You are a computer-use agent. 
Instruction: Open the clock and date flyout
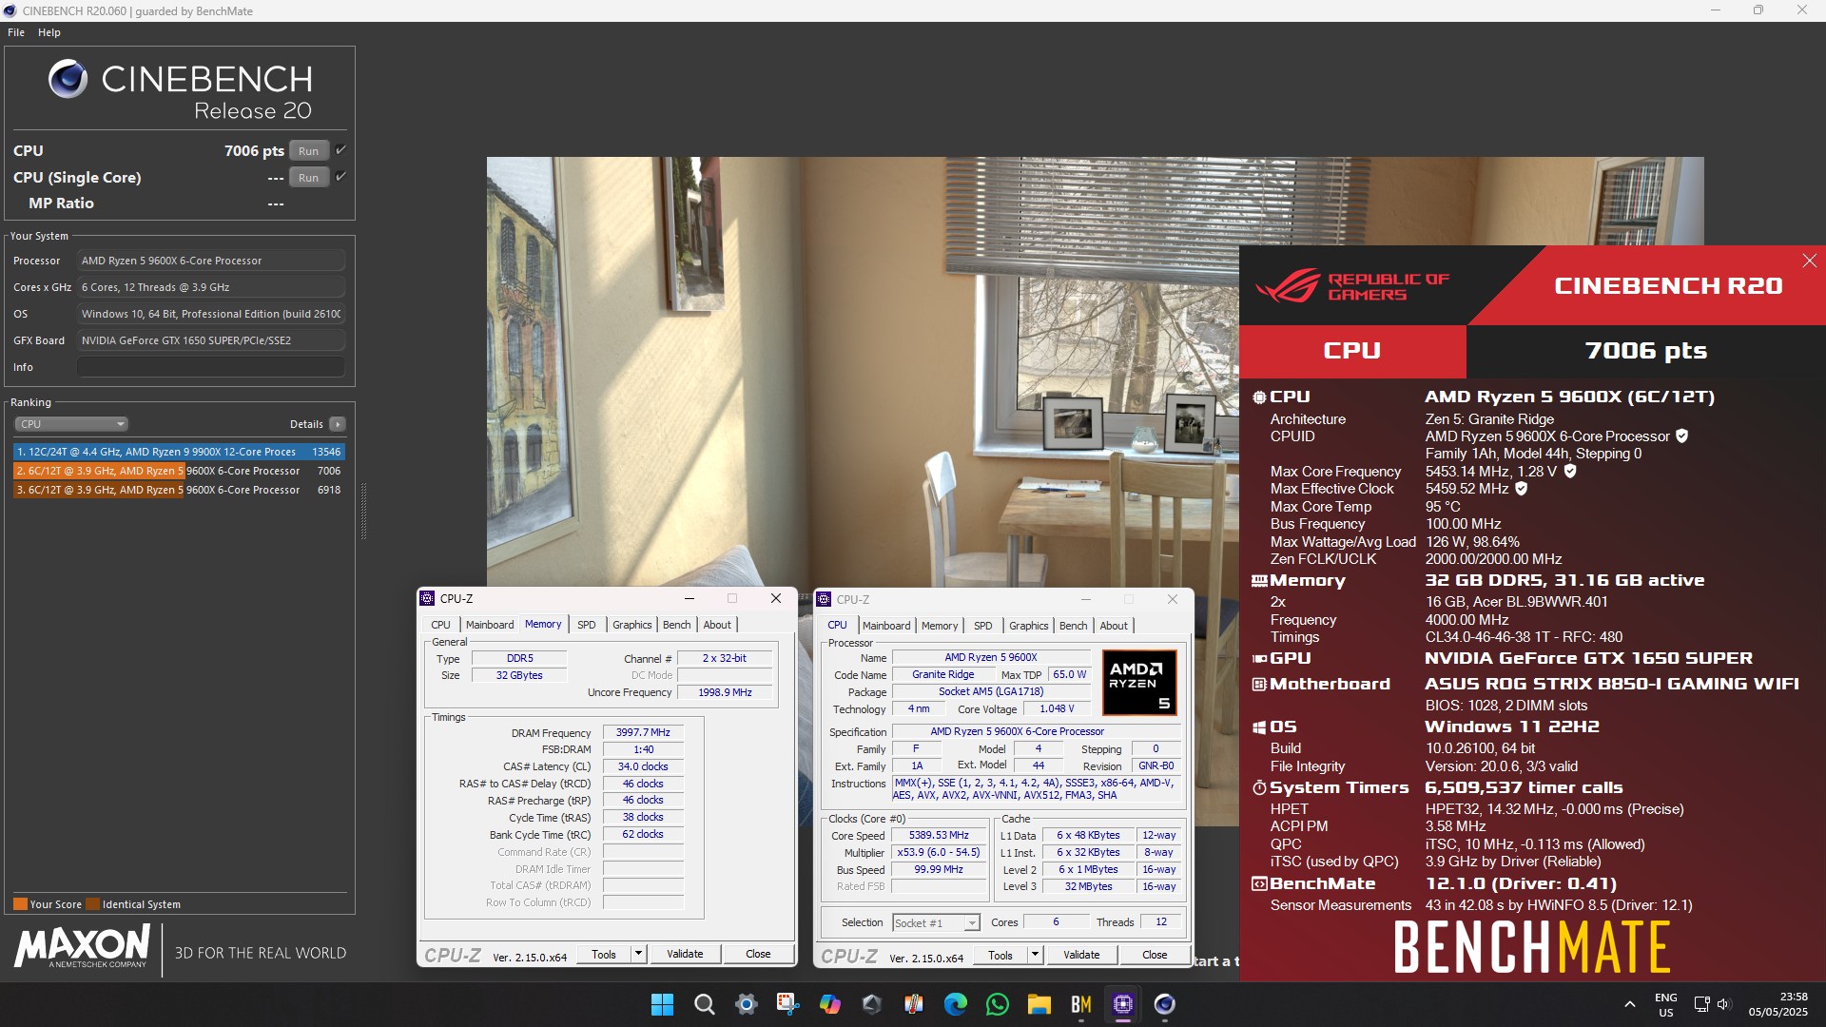1778,1004
